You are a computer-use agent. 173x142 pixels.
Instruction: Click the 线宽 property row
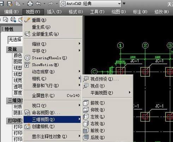point(18,81)
